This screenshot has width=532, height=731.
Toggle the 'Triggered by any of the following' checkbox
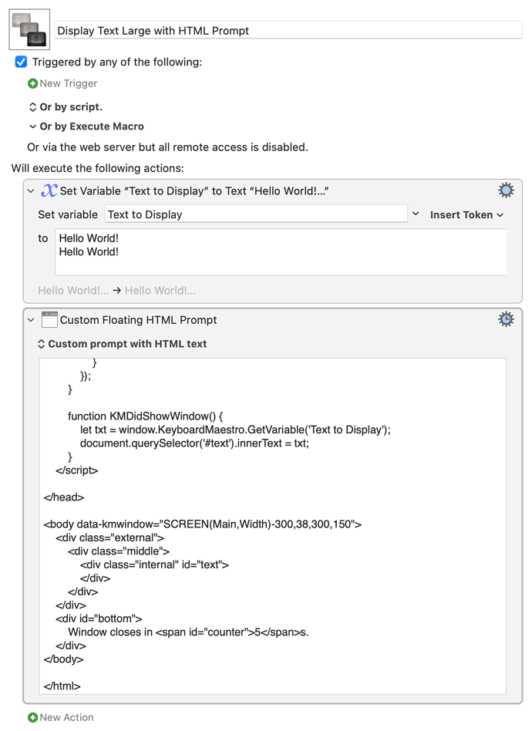point(21,62)
